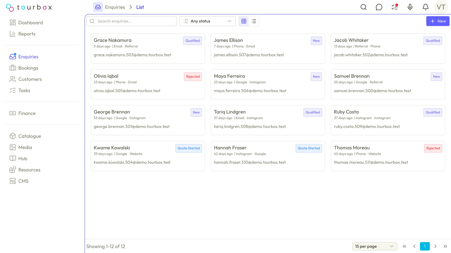Click Quote Started badge on Kwame Kowalski card

(189, 148)
